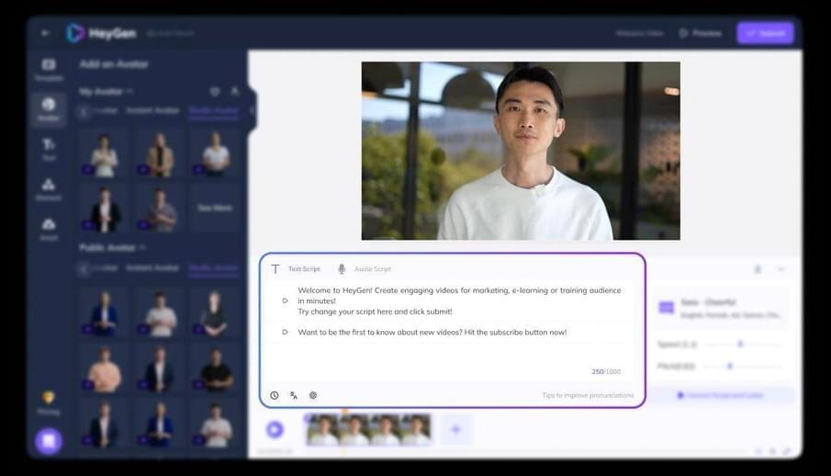Click the clock icon below the script
This screenshot has width=831, height=476.
tap(274, 395)
